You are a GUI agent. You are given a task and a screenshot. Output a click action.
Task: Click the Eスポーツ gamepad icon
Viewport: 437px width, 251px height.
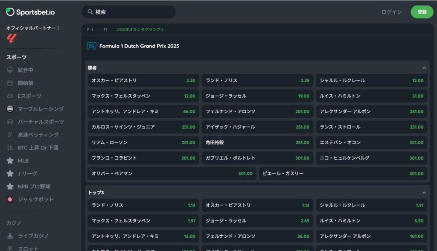coord(10,96)
